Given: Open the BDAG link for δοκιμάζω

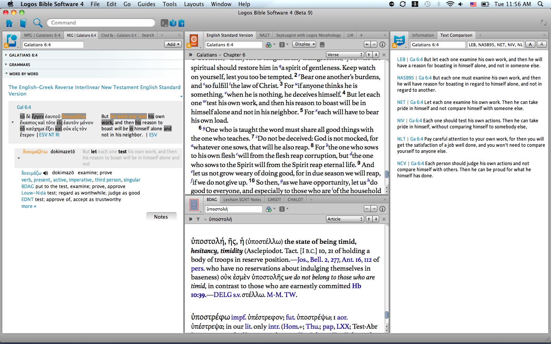Looking at the screenshot, I should pyautogui.click(x=28, y=187).
